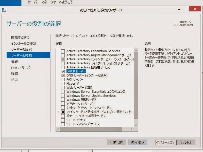
Task: Maximize the wizard window
Action: pyautogui.click(x=186, y=9)
